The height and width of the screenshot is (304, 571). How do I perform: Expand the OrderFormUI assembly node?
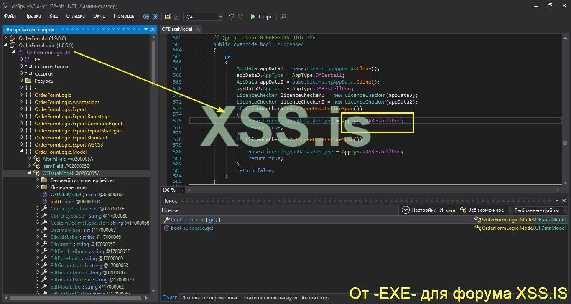coord(5,38)
